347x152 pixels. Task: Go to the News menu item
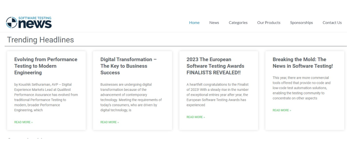[214, 23]
